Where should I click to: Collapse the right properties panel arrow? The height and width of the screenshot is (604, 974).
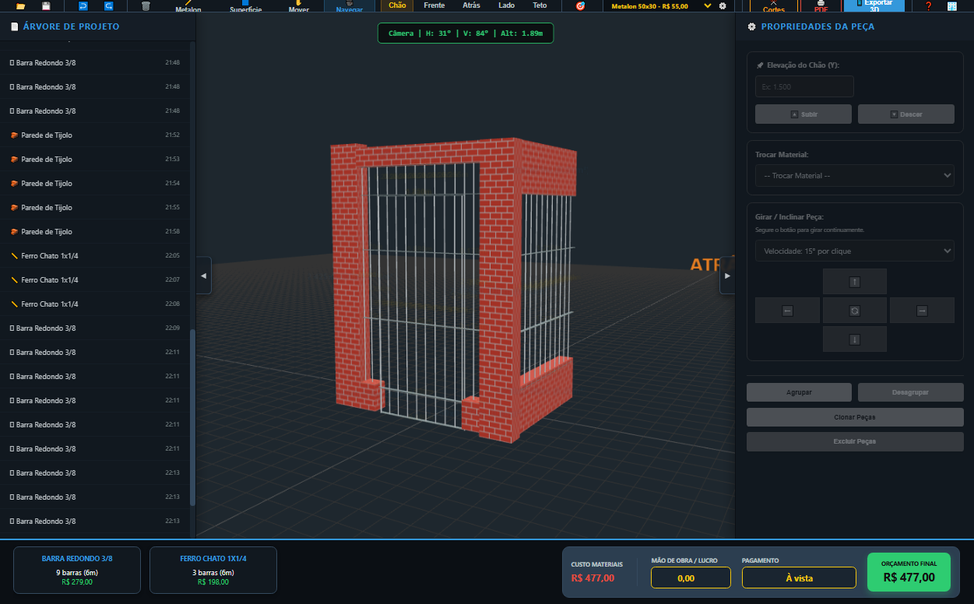coord(727,276)
